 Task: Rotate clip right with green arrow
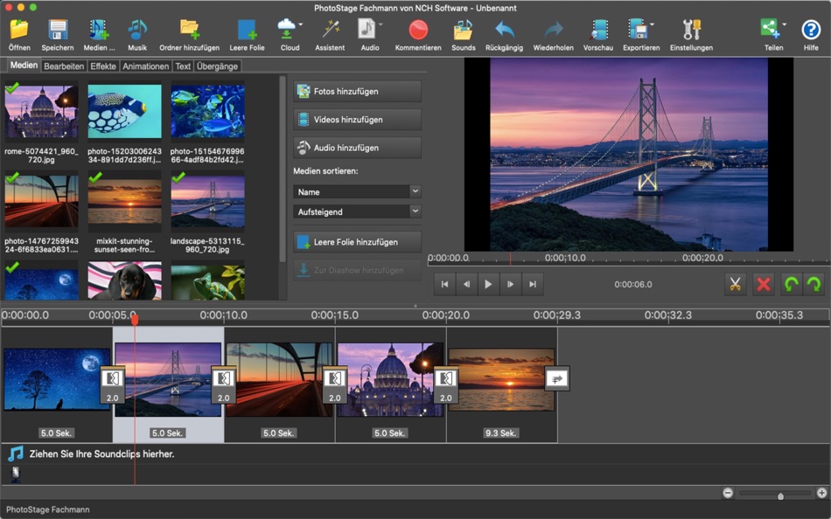click(x=814, y=284)
